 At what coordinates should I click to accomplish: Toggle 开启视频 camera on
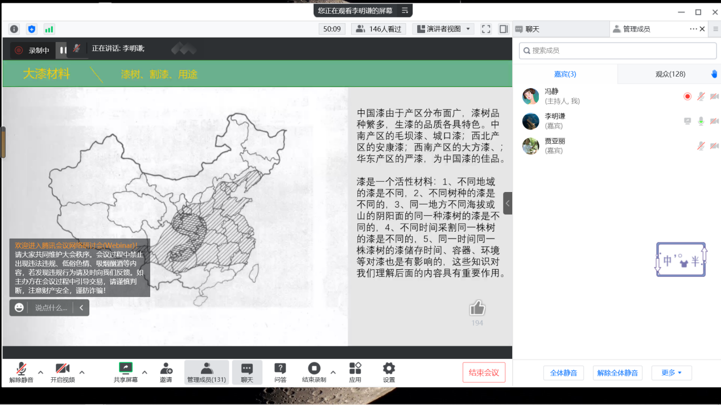pyautogui.click(x=63, y=373)
